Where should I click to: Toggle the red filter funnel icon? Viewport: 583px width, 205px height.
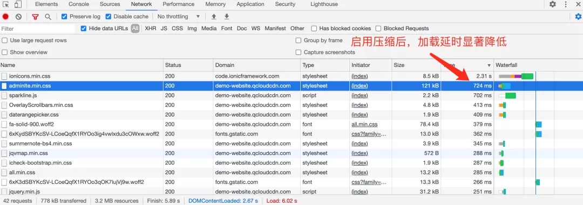(x=35, y=17)
